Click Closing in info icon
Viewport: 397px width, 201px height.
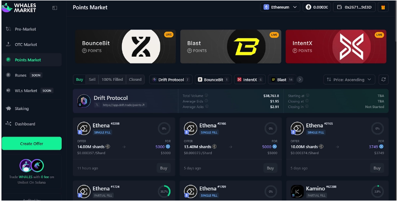tap(307, 107)
